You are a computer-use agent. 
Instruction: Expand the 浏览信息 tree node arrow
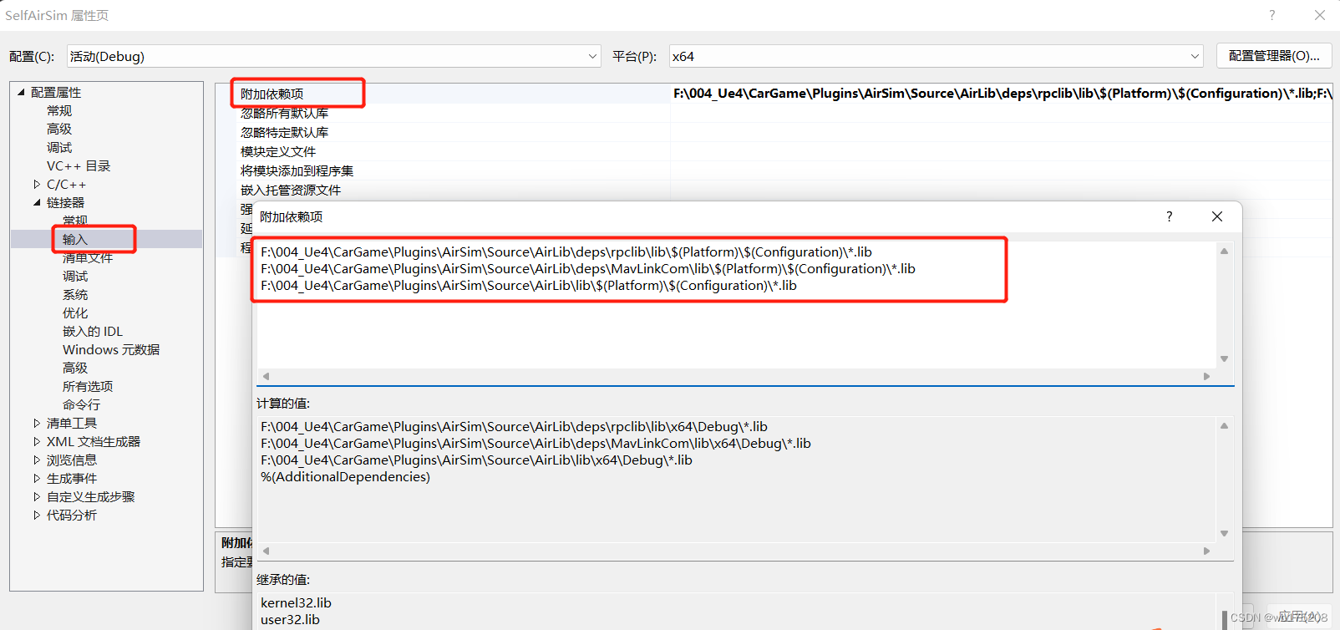coord(37,460)
